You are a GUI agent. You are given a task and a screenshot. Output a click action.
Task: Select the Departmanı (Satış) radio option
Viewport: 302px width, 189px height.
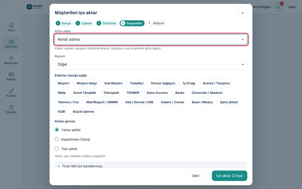[57, 139]
